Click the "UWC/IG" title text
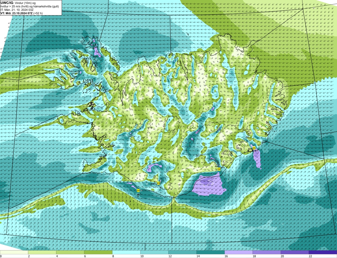Viewport: 337px width, 258px height. tap(7, 3)
